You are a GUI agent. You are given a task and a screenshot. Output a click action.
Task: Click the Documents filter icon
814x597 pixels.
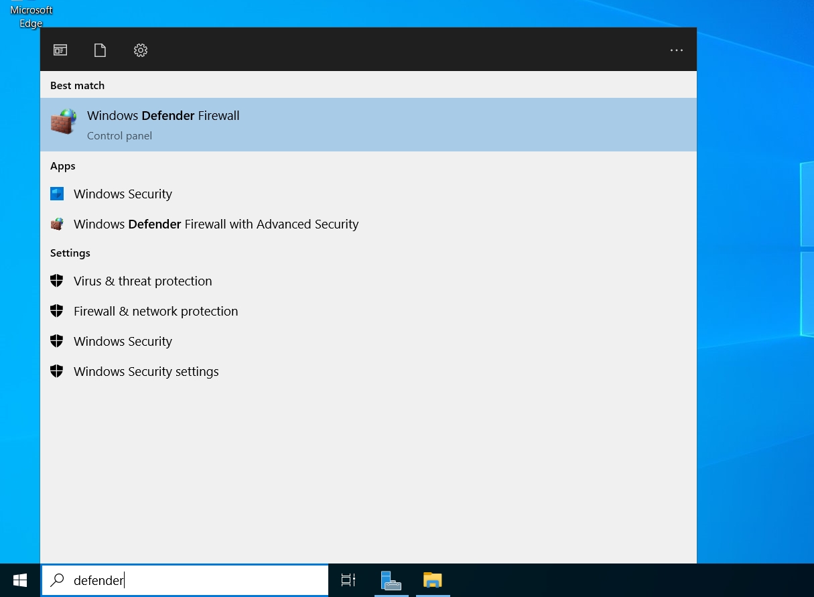100,50
